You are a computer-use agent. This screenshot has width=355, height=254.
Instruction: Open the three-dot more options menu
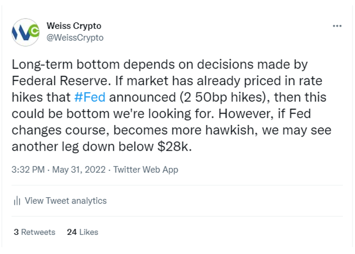[x=337, y=26]
